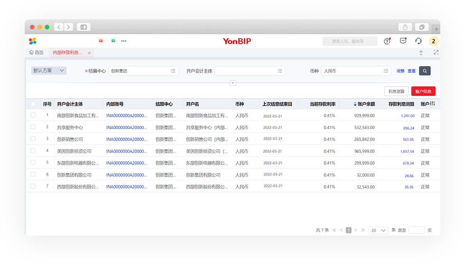Click the red 账户结息 button

[x=423, y=92]
